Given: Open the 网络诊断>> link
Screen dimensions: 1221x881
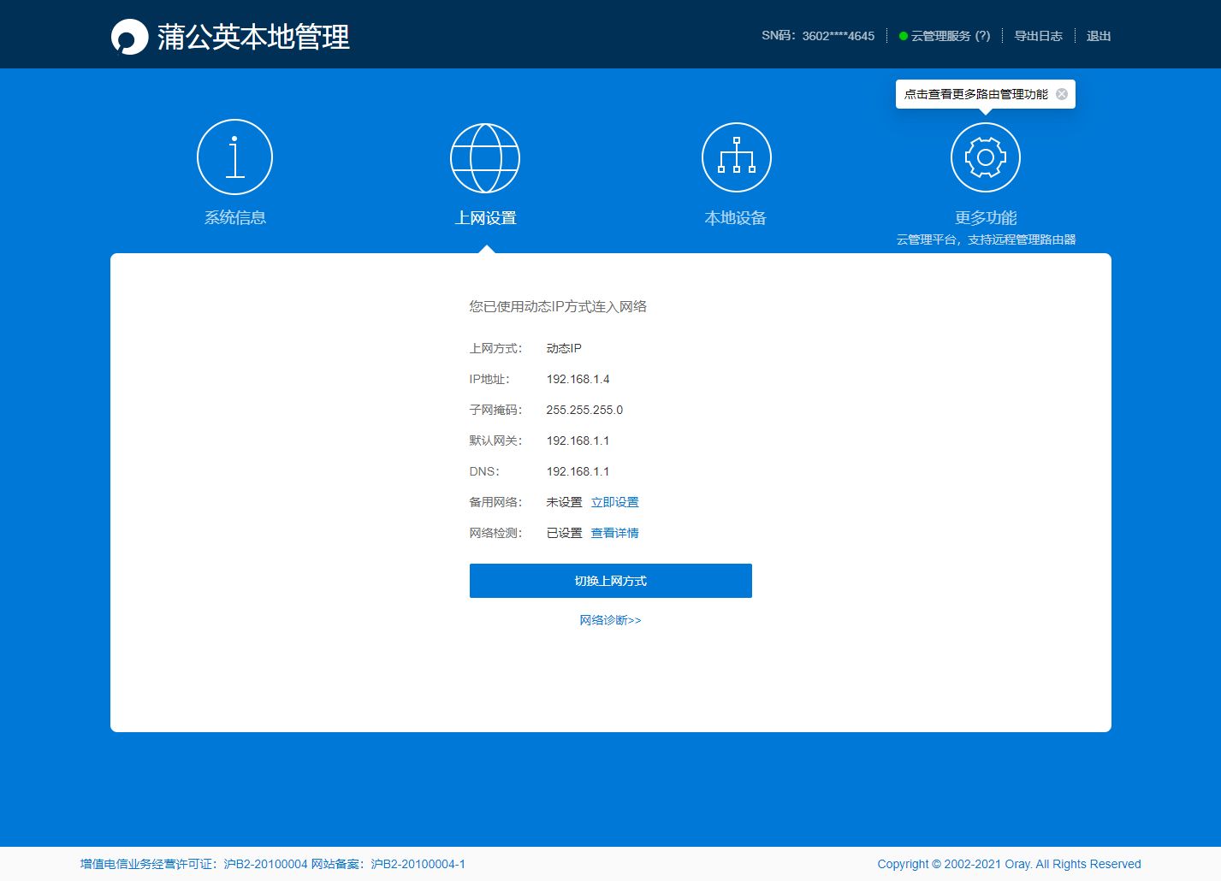Looking at the screenshot, I should coord(610,620).
